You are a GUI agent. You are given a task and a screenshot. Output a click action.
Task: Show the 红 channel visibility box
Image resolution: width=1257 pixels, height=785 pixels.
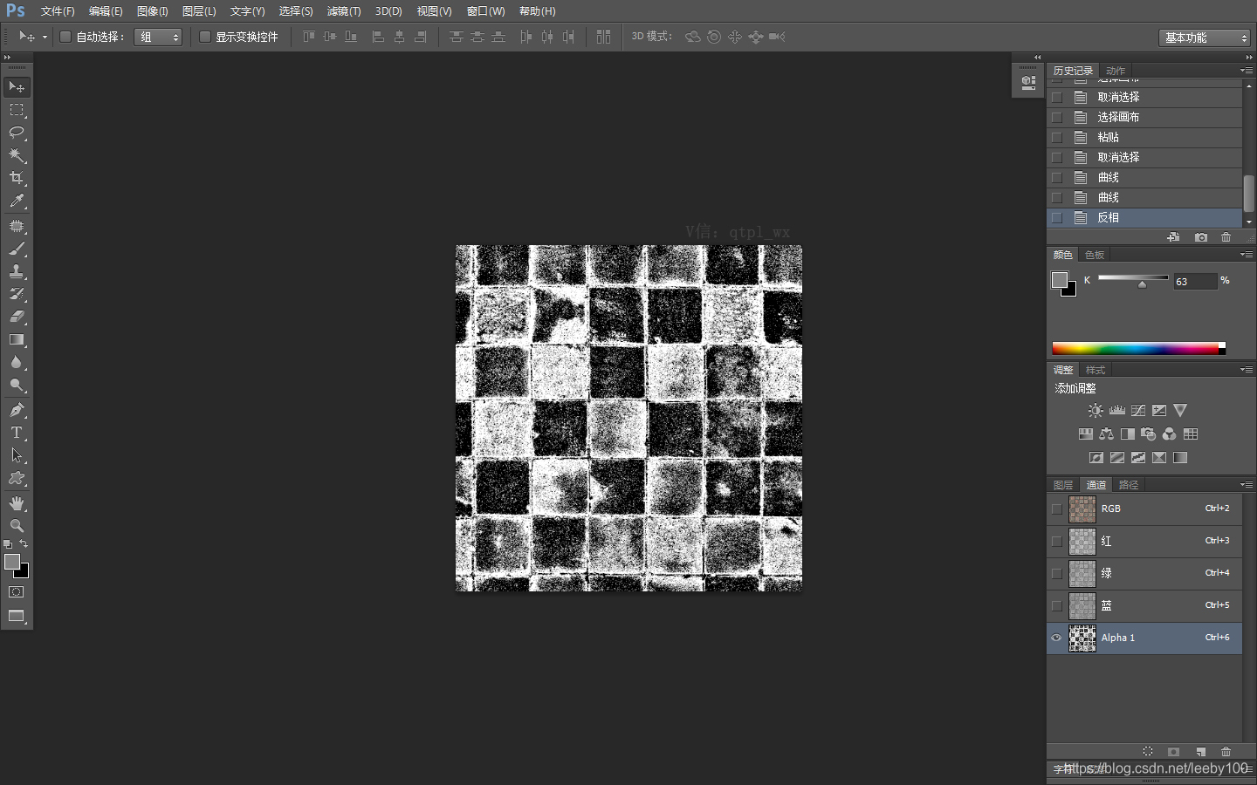click(x=1056, y=541)
